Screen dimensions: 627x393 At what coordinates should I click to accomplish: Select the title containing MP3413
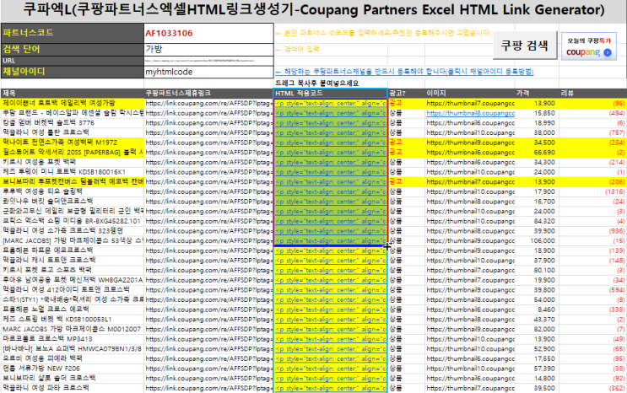pyautogui.click(x=47, y=339)
